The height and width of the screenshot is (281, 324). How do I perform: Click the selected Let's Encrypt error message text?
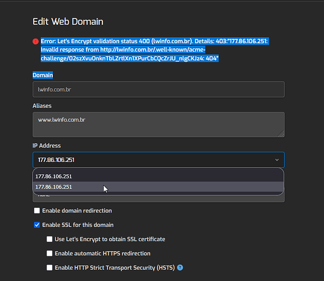(154, 50)
